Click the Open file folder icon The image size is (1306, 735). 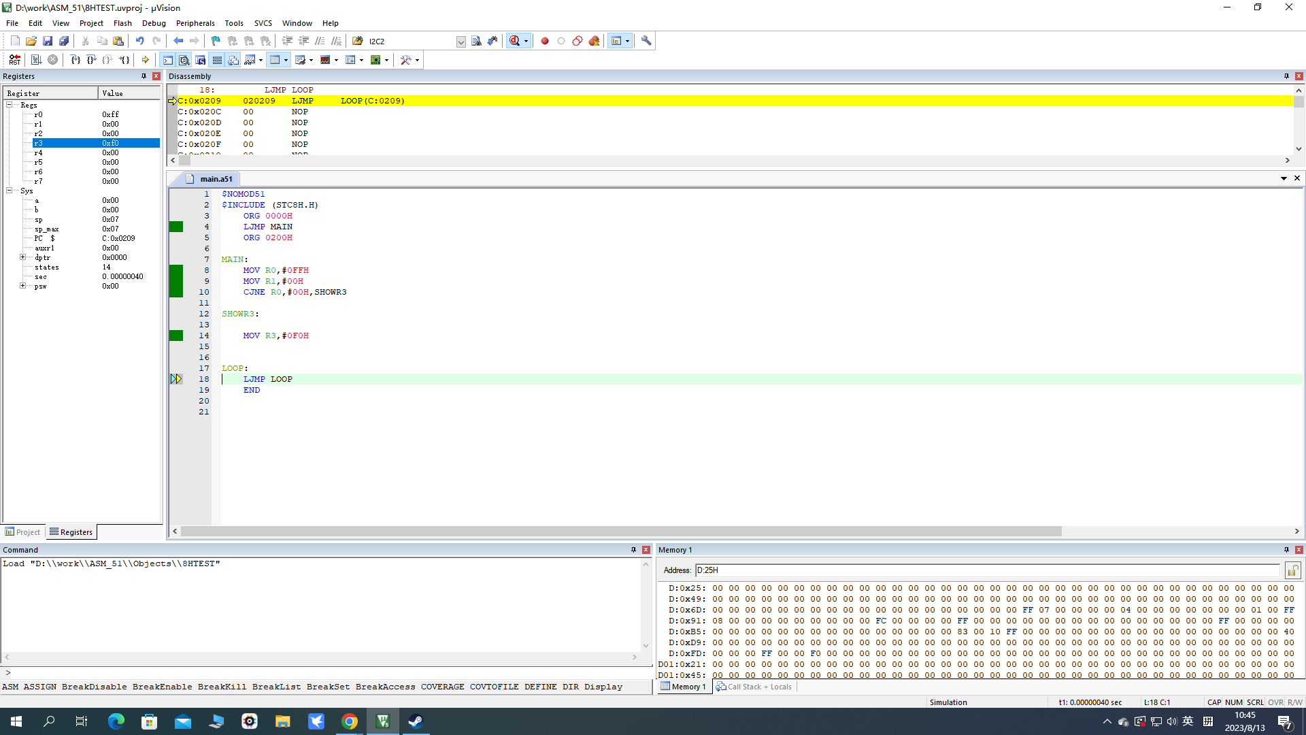pos(31,41)
